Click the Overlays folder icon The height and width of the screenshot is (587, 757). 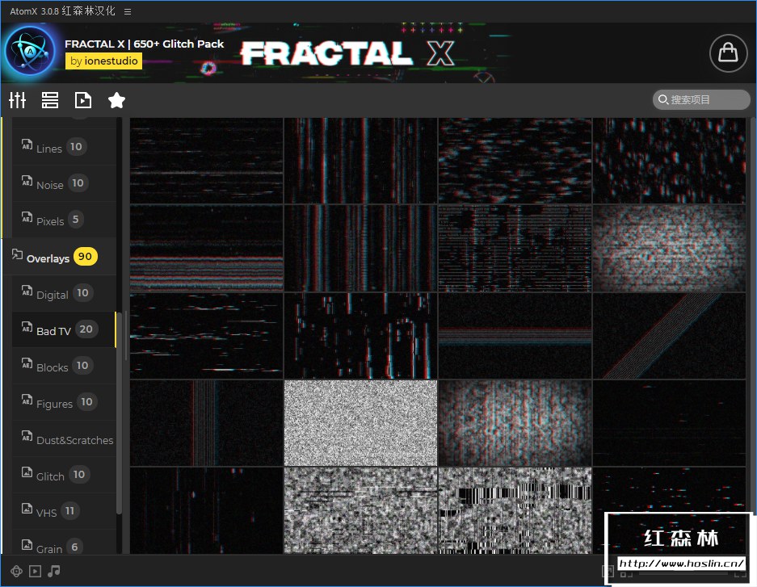coord(17,254)
